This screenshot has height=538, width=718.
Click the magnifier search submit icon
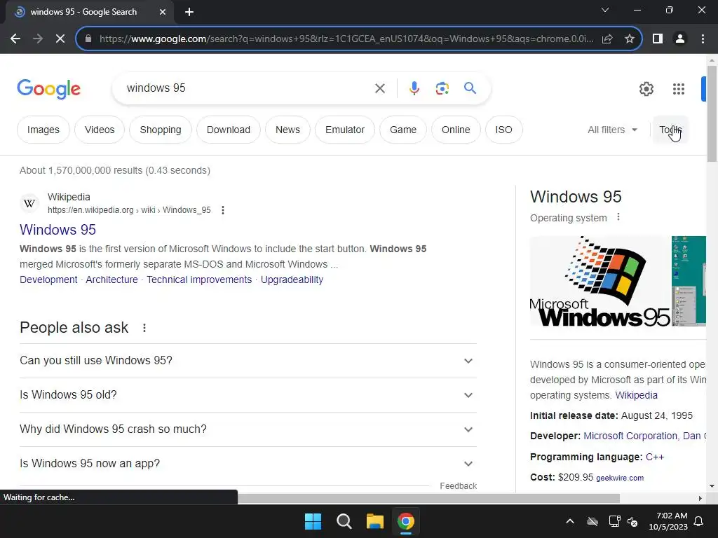470,88
